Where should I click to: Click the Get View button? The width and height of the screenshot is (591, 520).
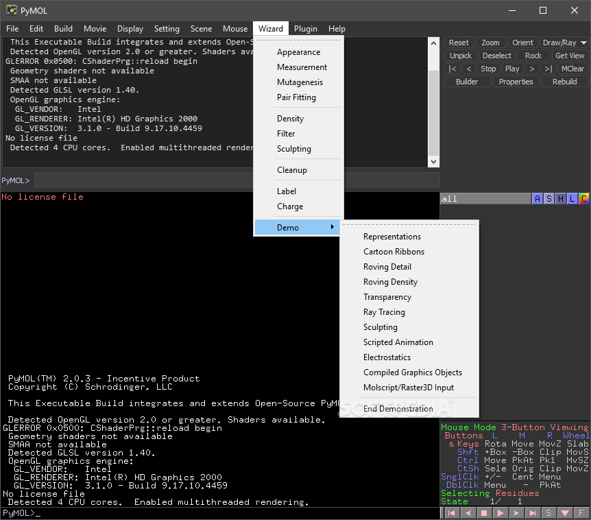pyautogui.click(x=570, y=56)
